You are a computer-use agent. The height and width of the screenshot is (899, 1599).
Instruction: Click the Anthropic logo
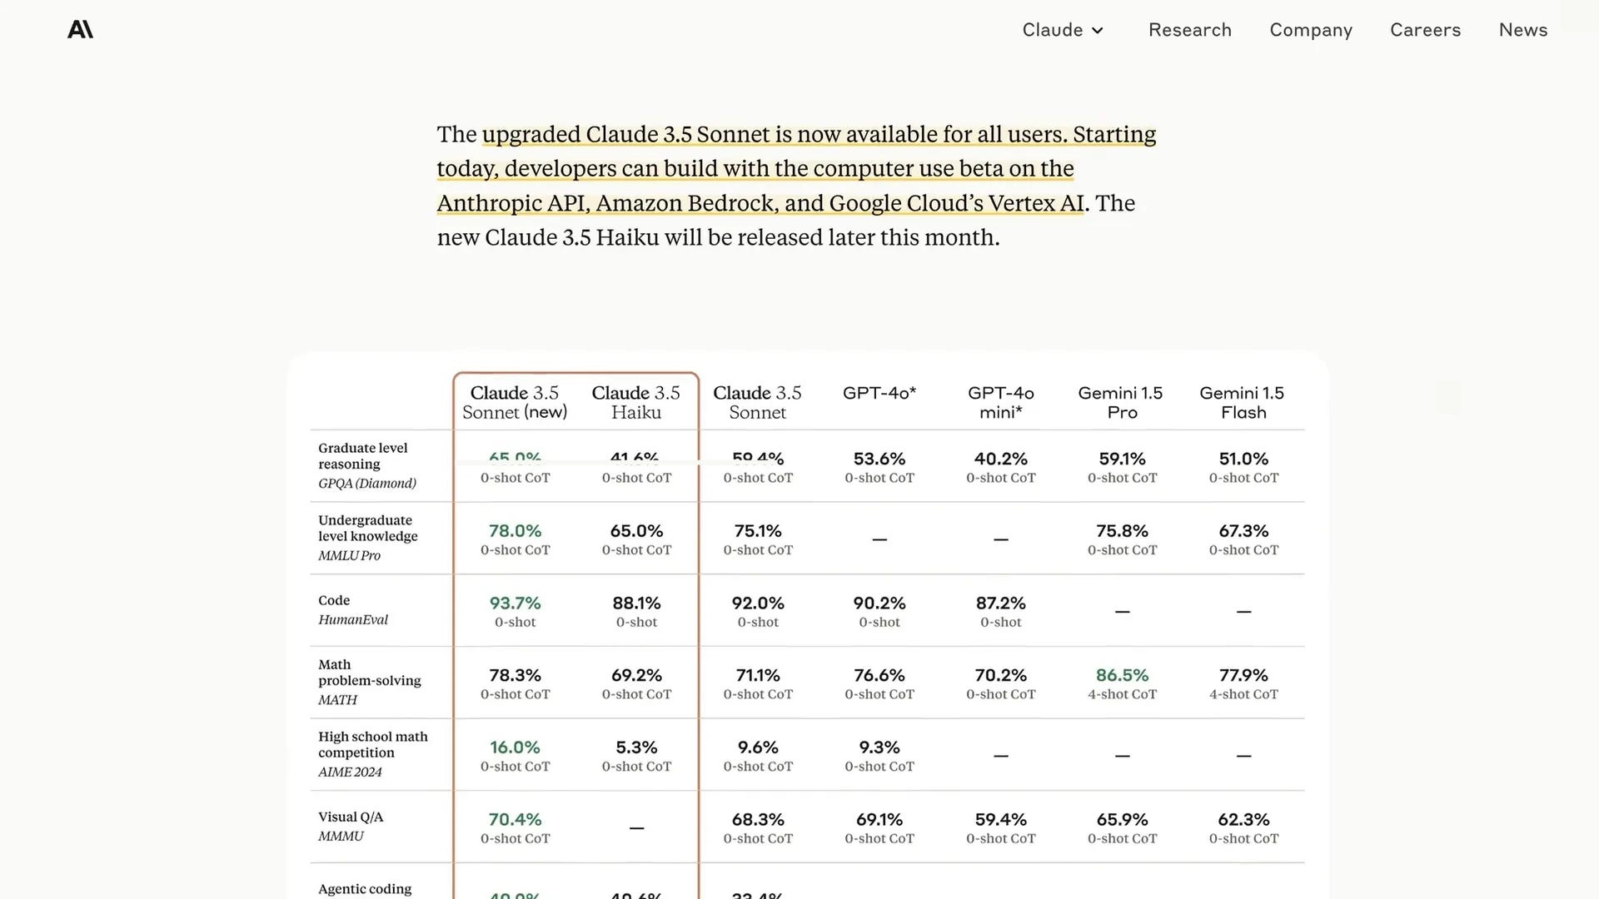coord(80,29)
